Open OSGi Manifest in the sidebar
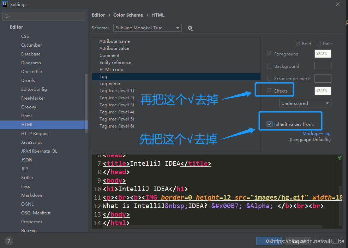 click(x=36, y=213)
